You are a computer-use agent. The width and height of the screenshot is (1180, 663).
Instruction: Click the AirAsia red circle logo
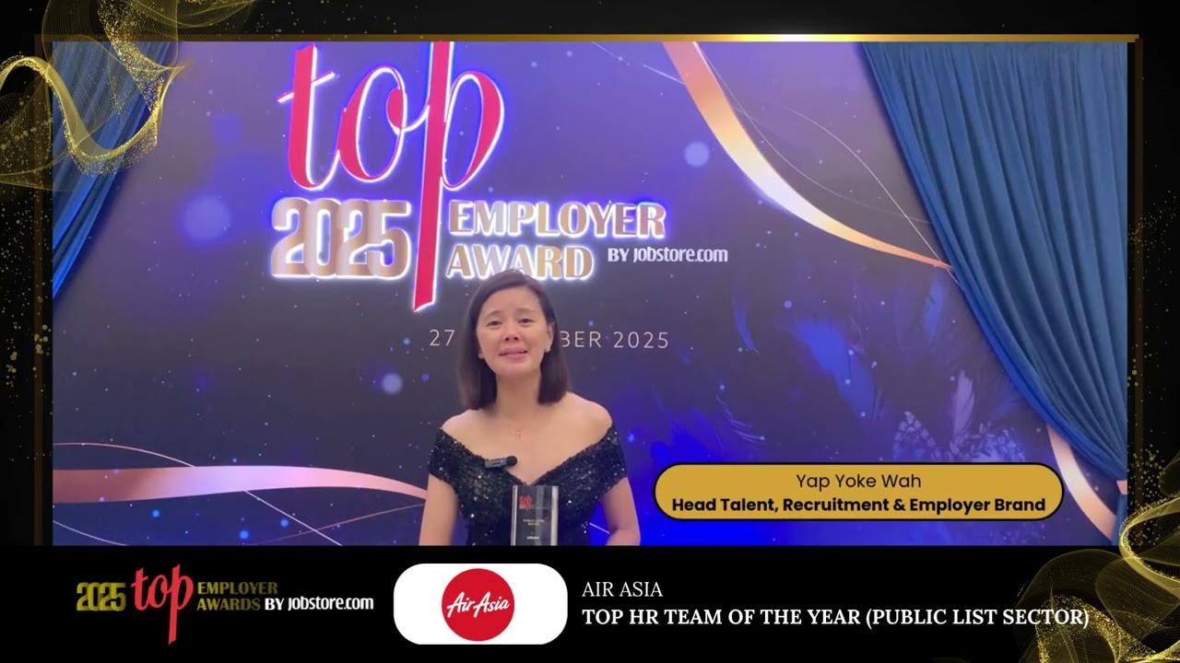click(478, 604)
